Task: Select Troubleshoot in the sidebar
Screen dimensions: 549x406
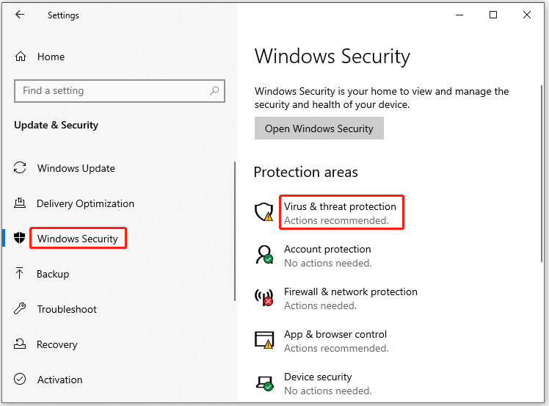Action: click(67, 309)
